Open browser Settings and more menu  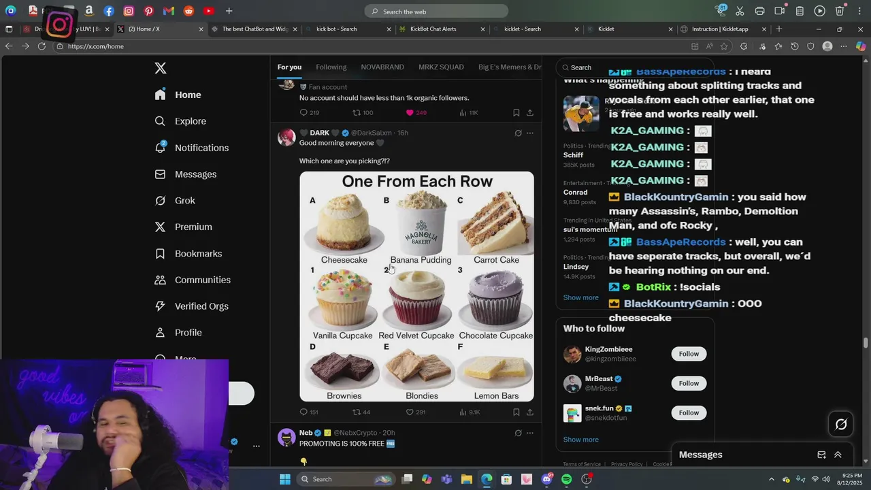click(x=844, y=46)
